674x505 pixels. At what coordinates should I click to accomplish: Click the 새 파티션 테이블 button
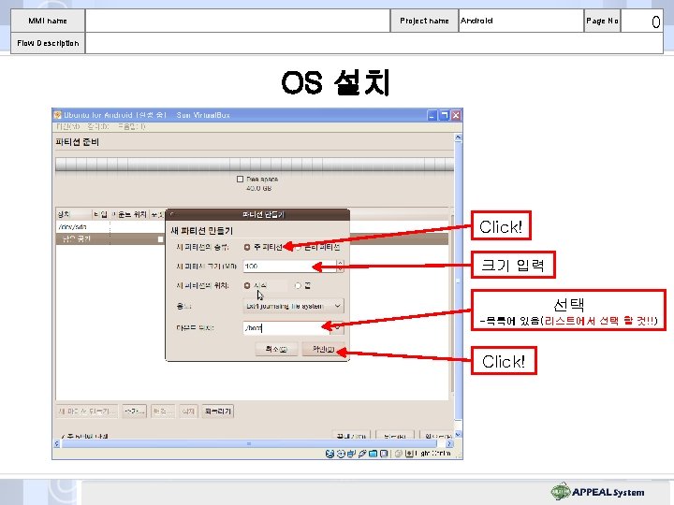[x=87, y=411]
